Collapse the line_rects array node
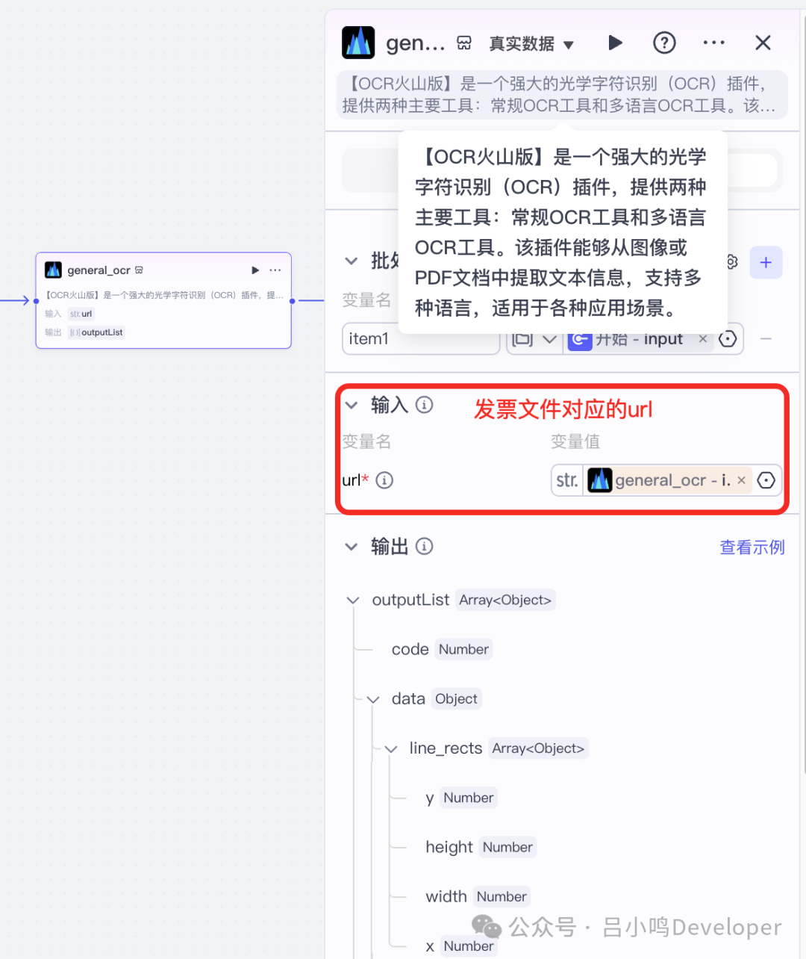Viewport: 806px width, 959px height. tap(390, 748)
